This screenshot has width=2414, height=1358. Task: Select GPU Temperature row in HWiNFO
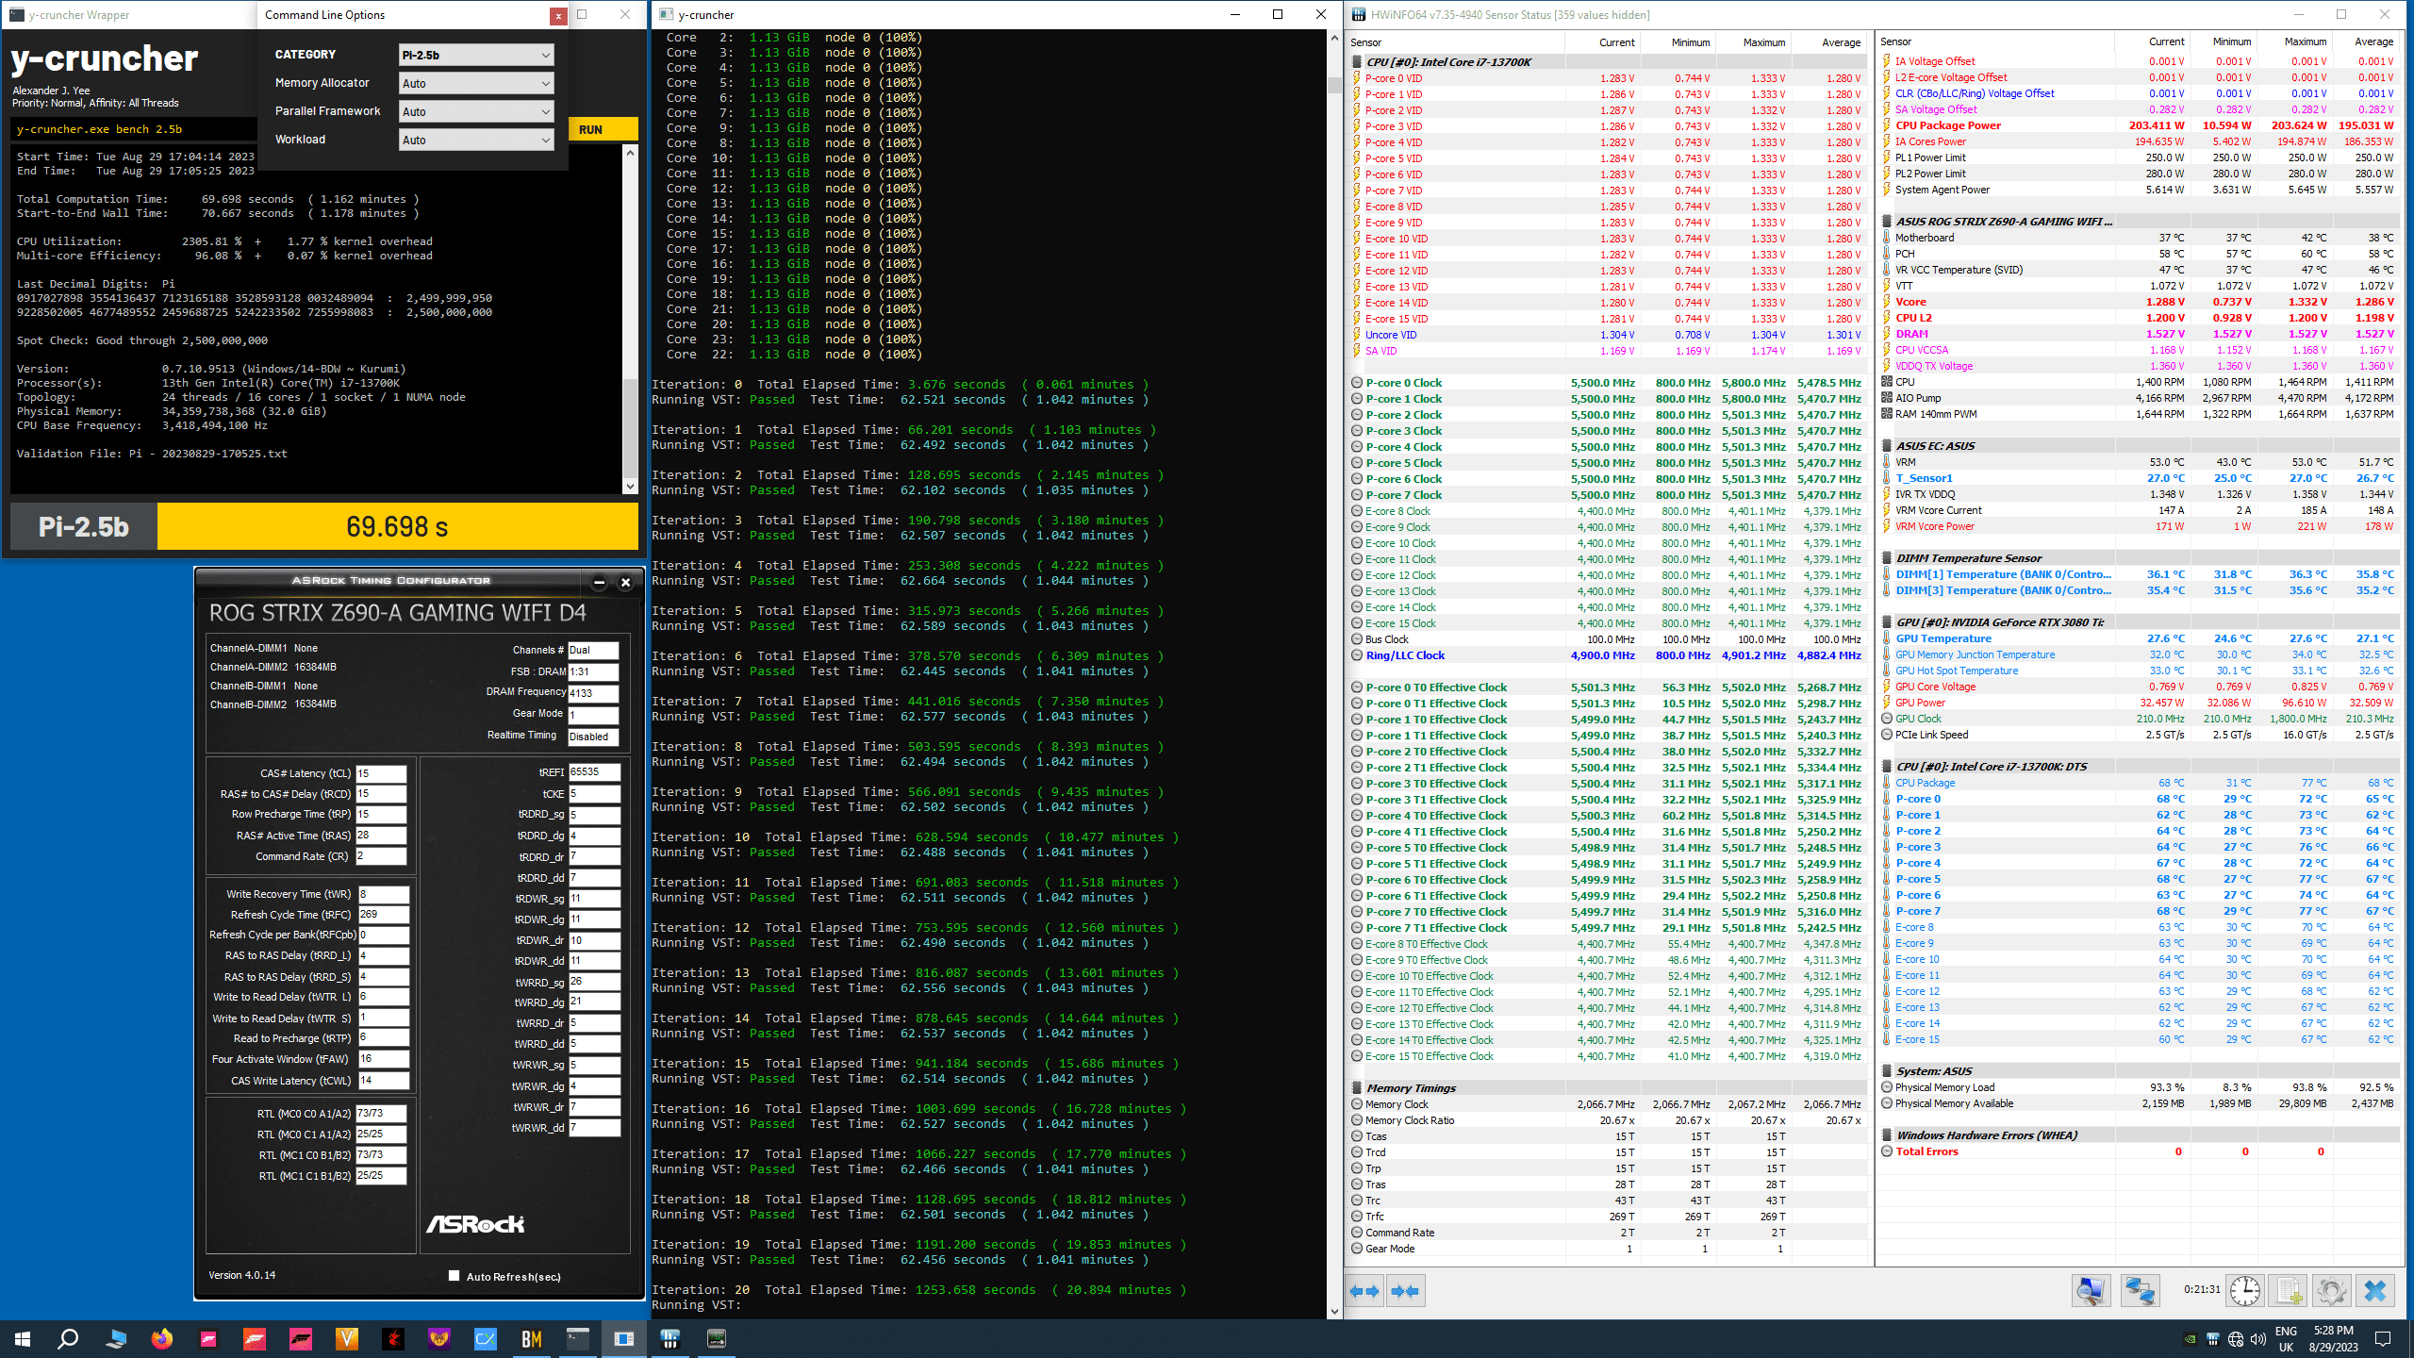coord(2138,638)
